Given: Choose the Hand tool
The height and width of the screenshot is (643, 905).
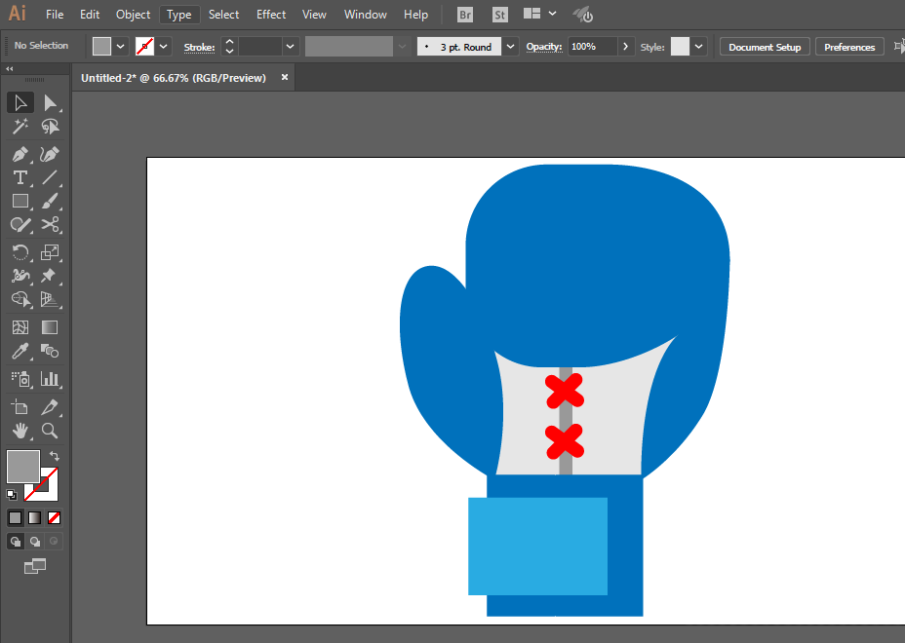Looking at the screenshot, I should (x=20, y=431).
